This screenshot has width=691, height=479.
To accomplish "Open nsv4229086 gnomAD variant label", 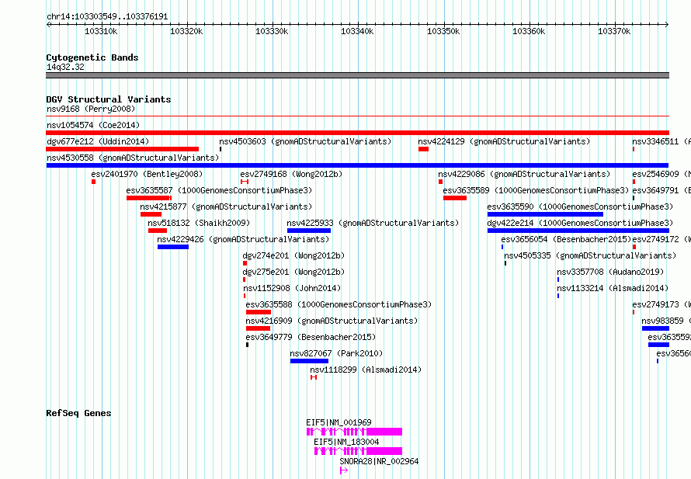I will [x=524, y=174].
